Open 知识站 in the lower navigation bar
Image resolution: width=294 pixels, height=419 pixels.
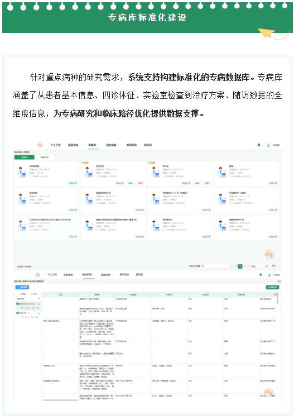(139, 275)
